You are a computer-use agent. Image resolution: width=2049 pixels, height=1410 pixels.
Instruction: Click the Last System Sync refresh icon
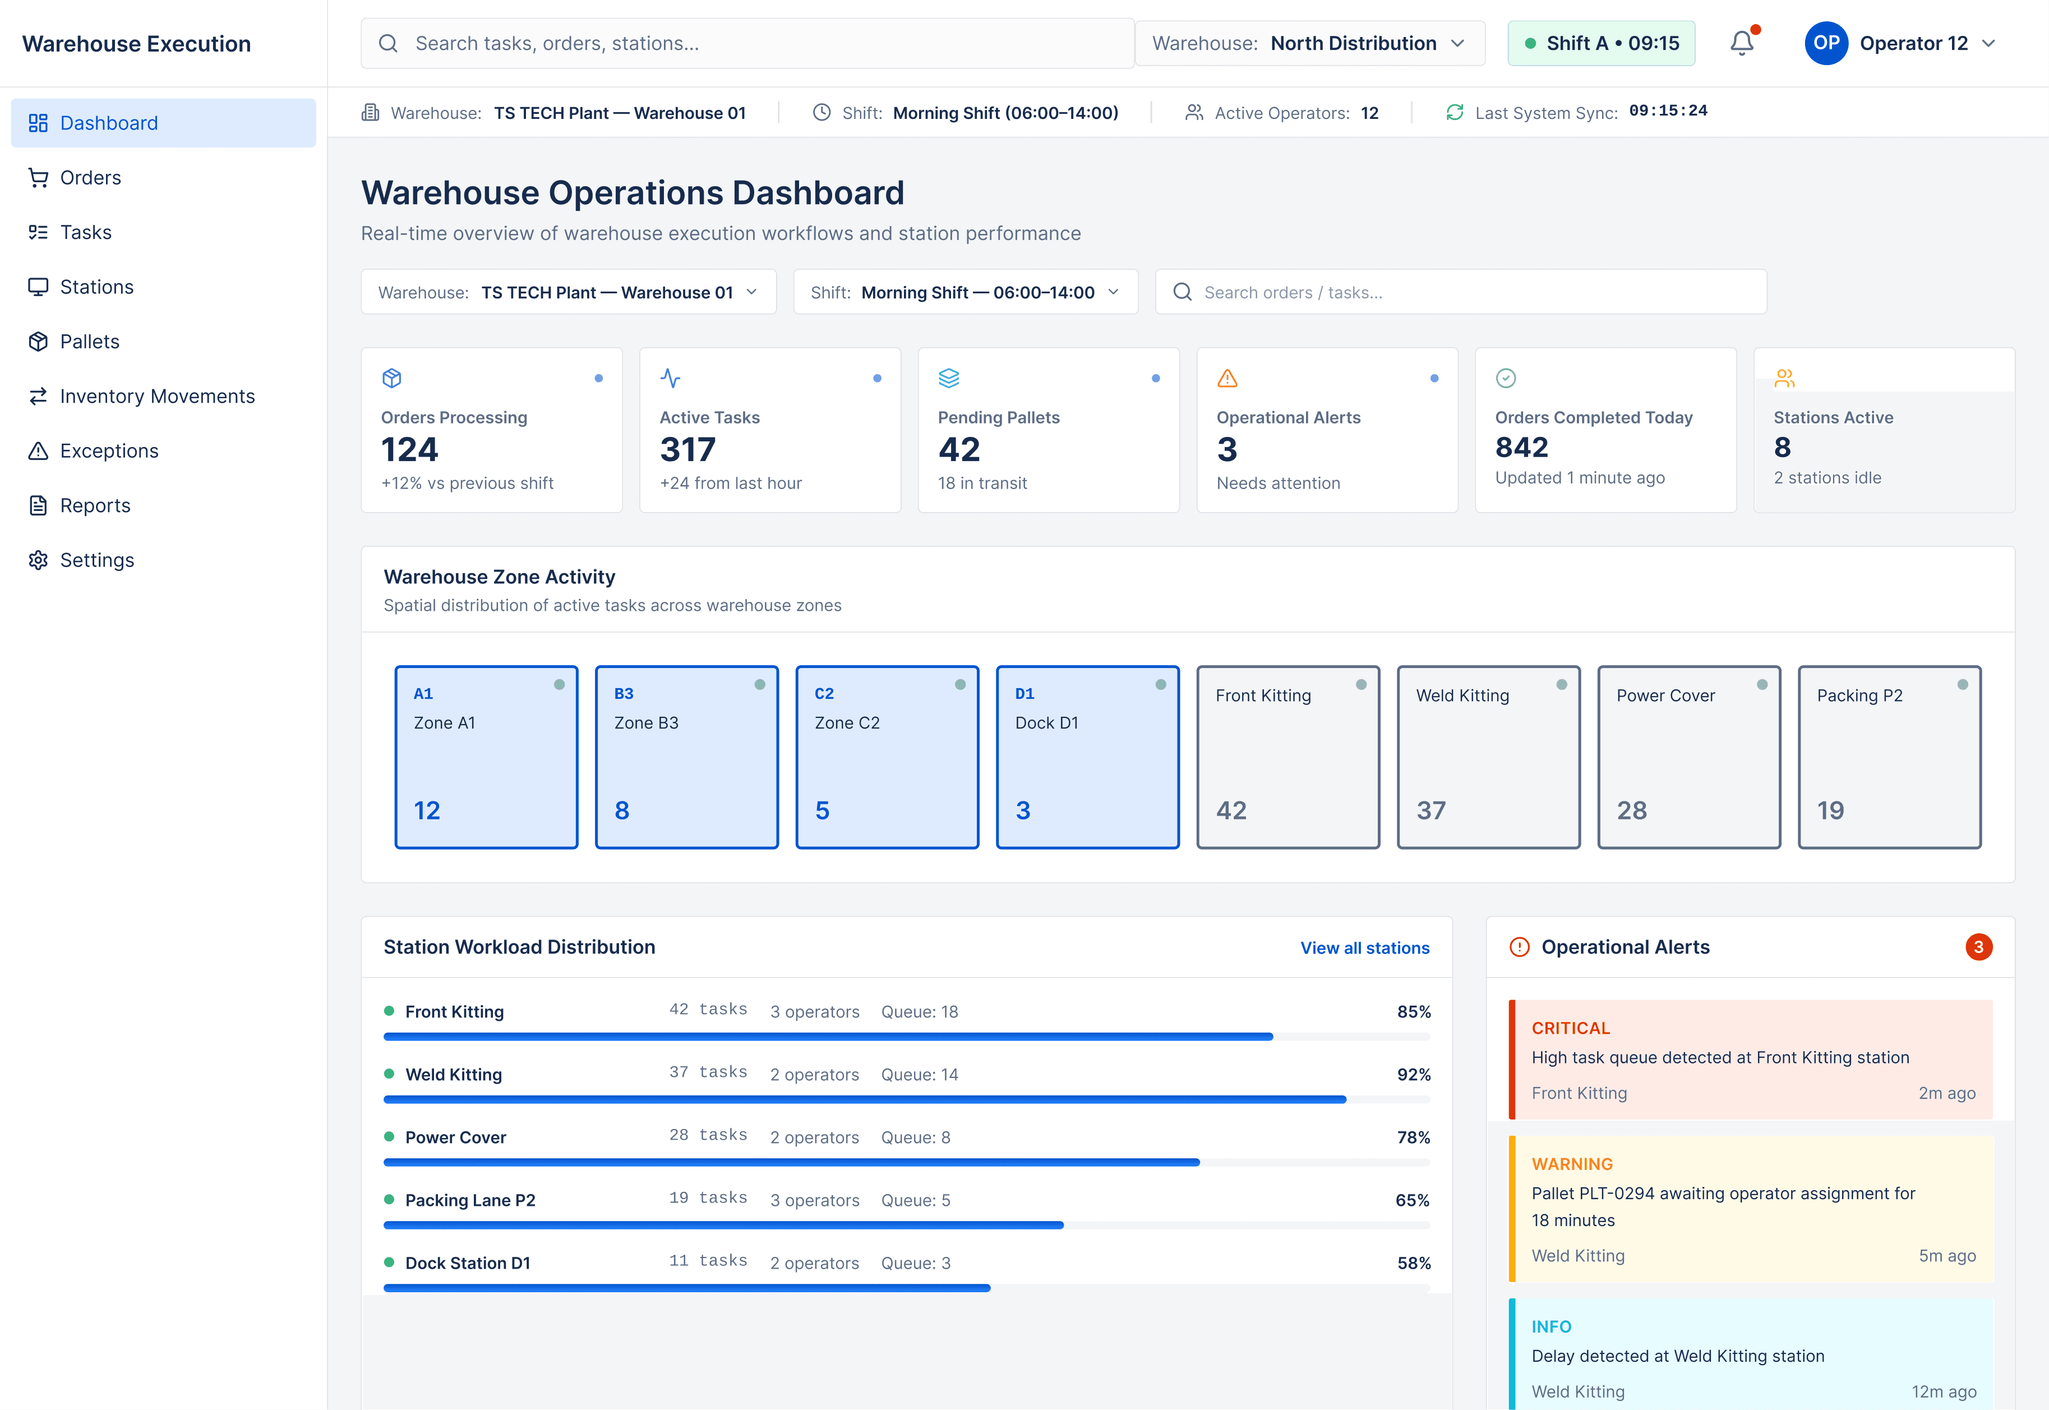click(1455, 112)
